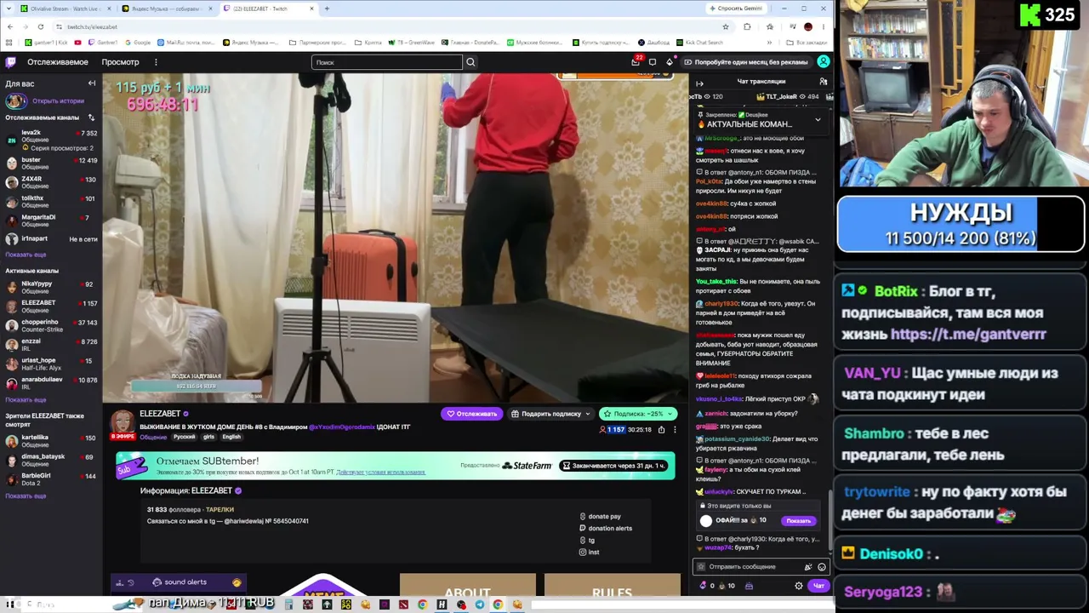
Task: Open chopperinho channel in sidebar
Action: point(51,326)
